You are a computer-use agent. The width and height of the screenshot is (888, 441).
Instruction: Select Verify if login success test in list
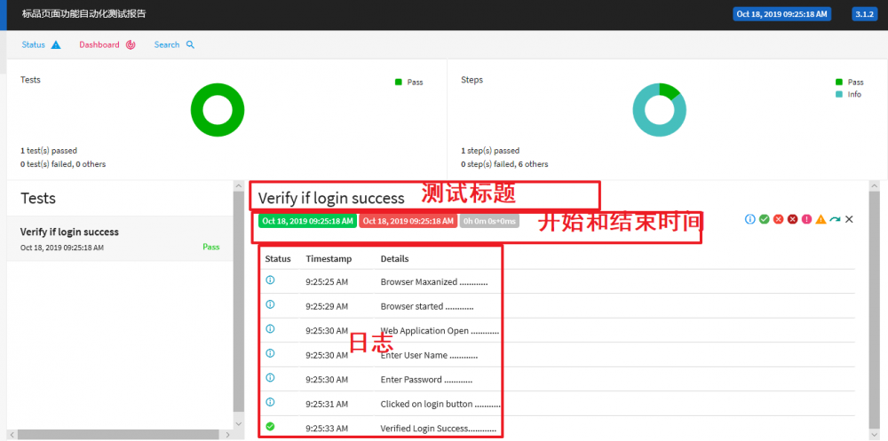[120, 239]
